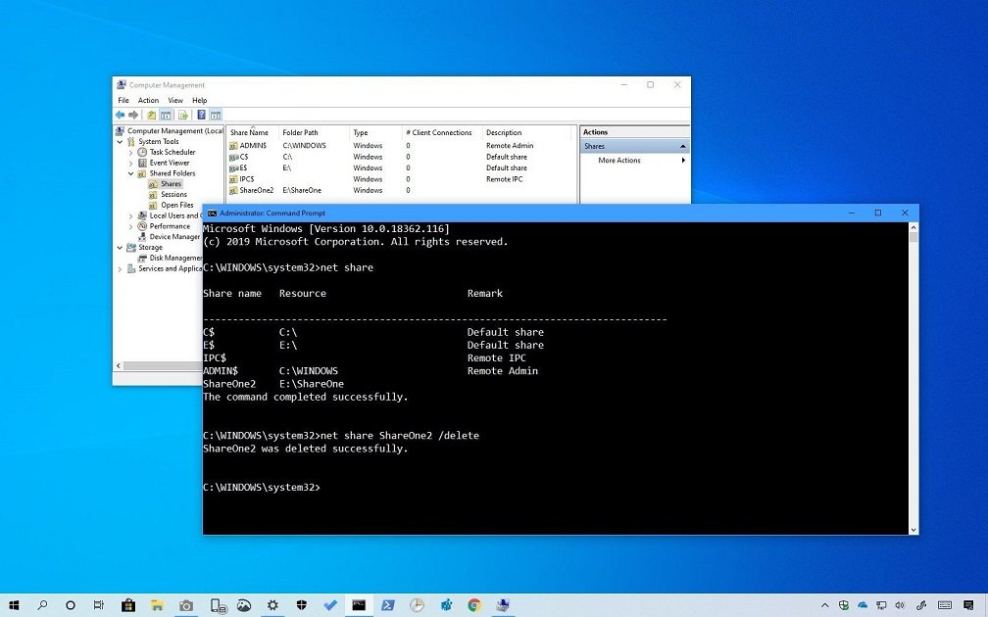Open the View menu in Computer Management
The width and height of the screenshot is (988, 617).
tap(175, 100)
